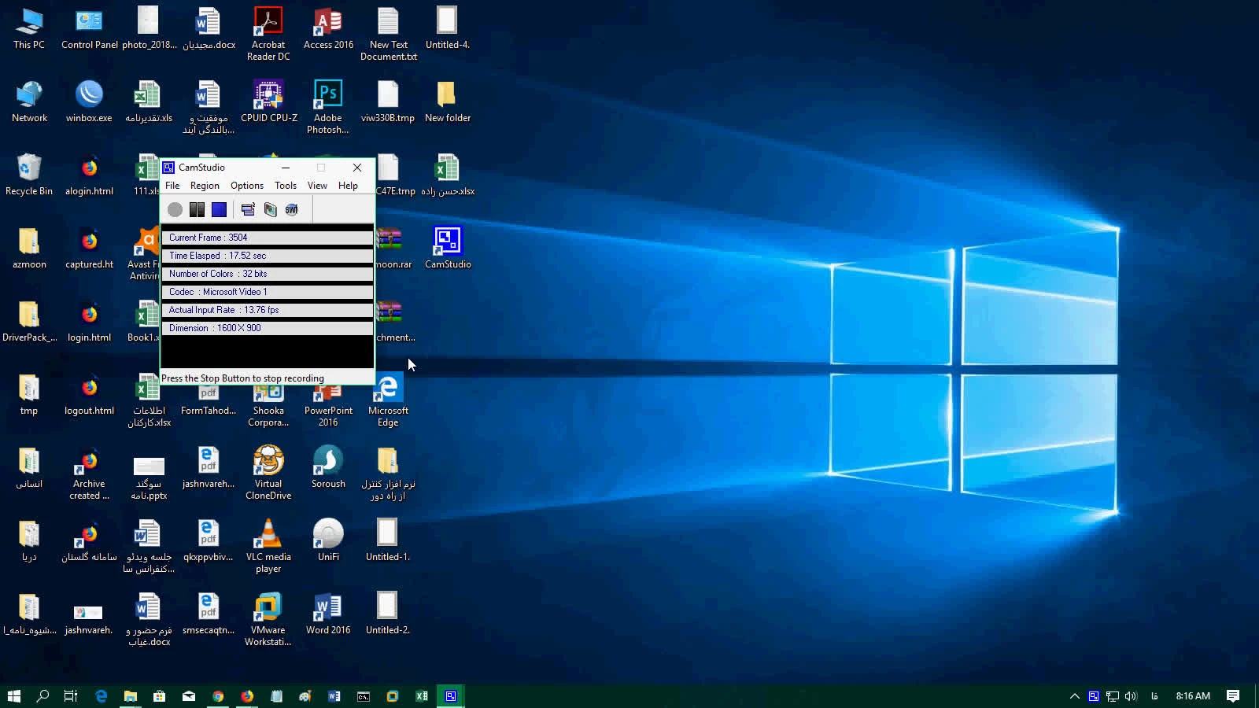The height and width of the screenshot is (708, 1259).
Task: Pause the CamStudio recording
Action: pyautogui.click(x=197, y=209)
